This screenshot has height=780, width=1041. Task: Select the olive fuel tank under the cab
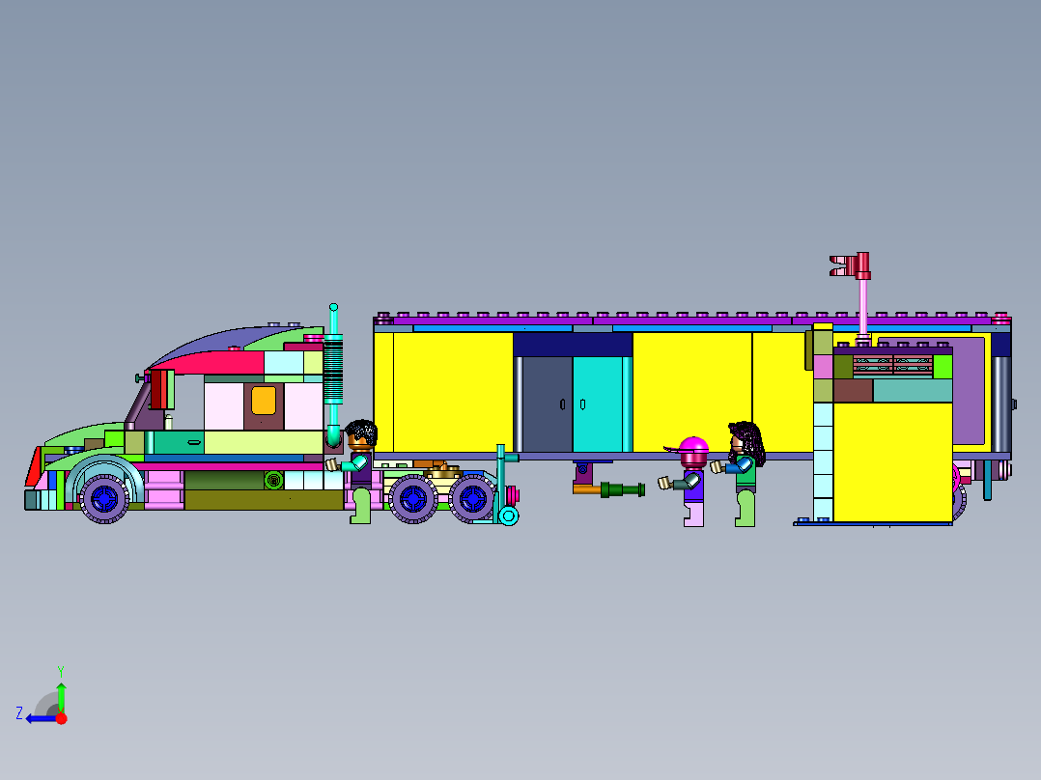click(x=264, y=500)
